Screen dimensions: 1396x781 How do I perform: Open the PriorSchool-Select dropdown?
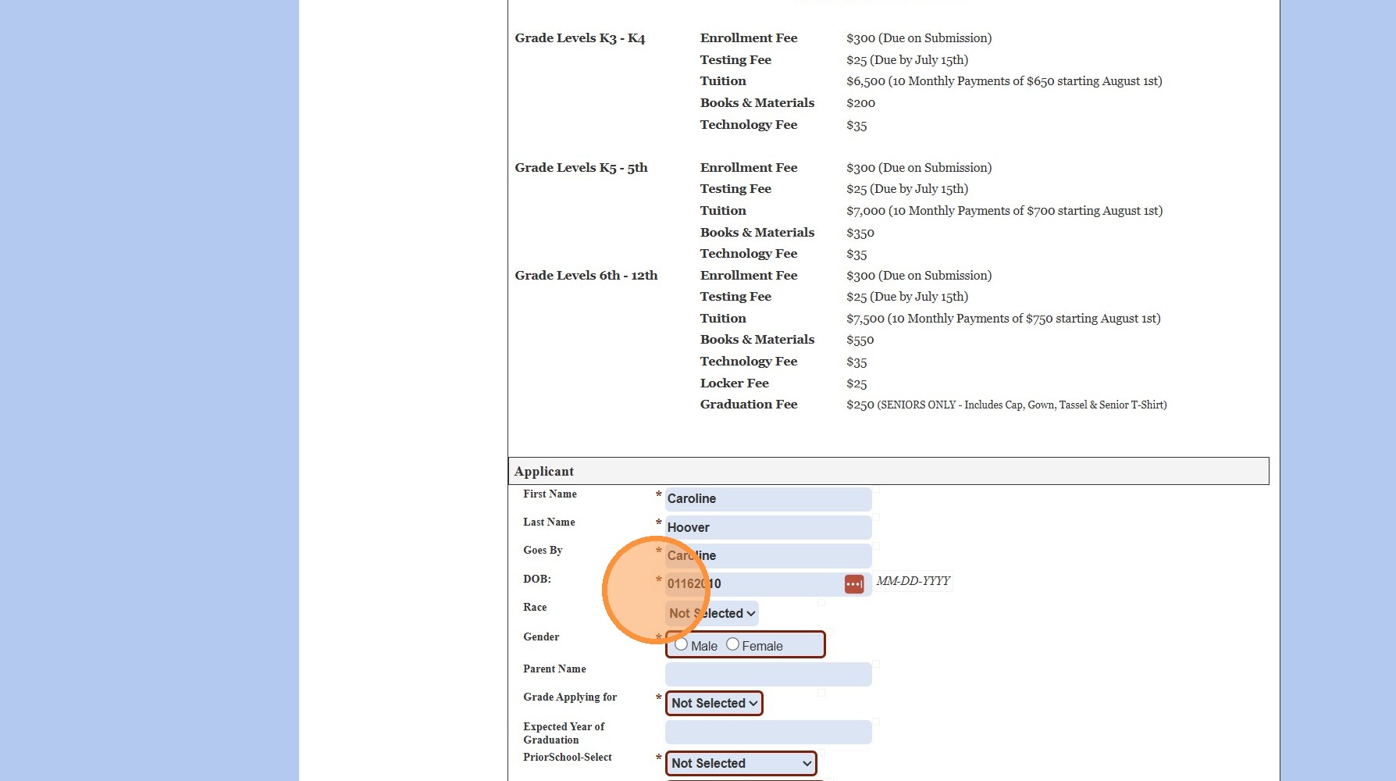741,763
